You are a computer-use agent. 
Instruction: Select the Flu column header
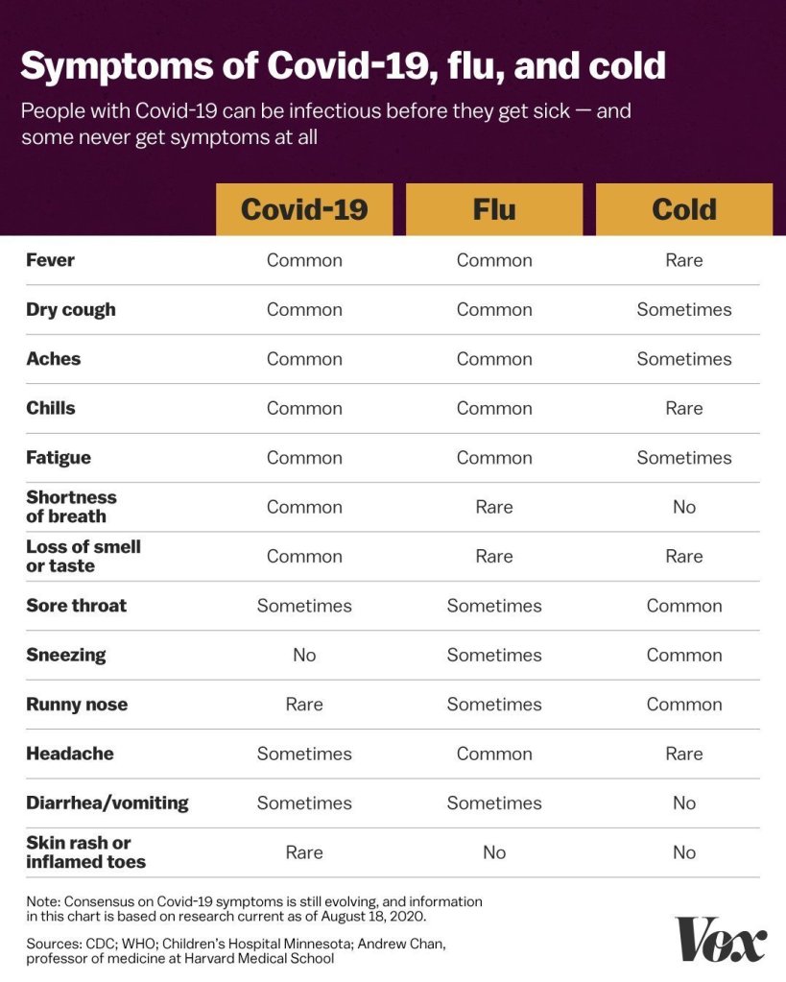click(x=494, y=209)
